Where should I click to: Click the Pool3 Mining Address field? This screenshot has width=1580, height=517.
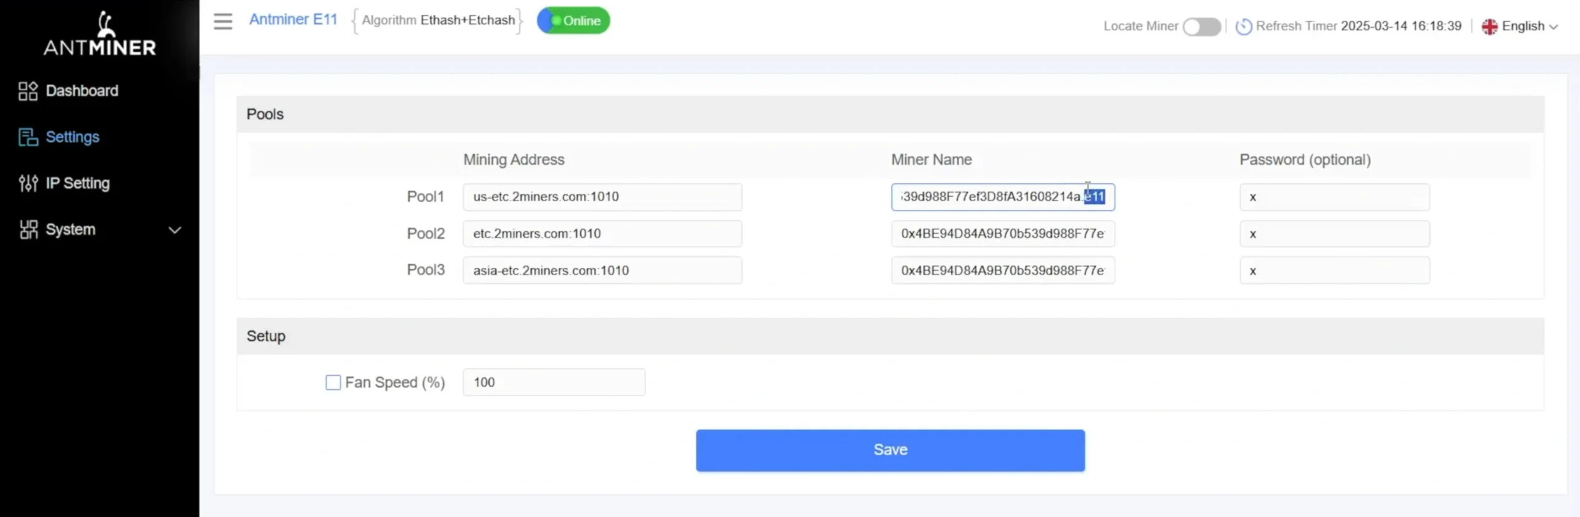[x=602, y=270]
